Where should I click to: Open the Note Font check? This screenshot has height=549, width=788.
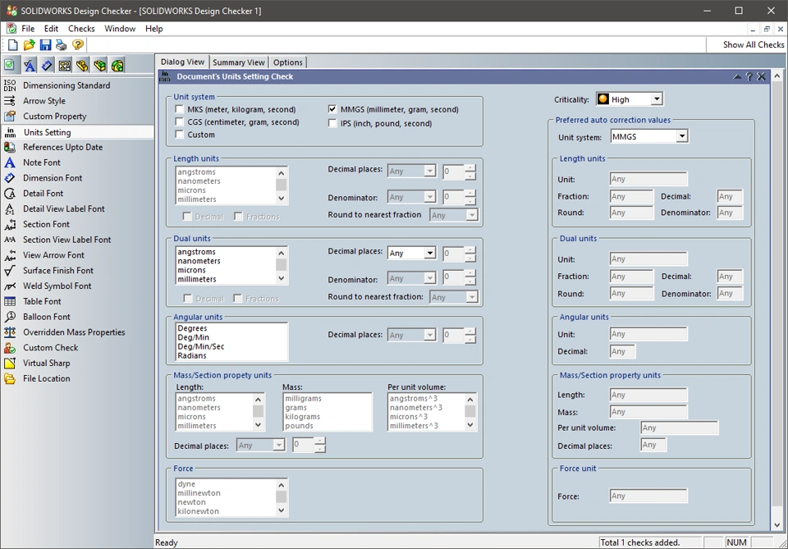[42, 162]
